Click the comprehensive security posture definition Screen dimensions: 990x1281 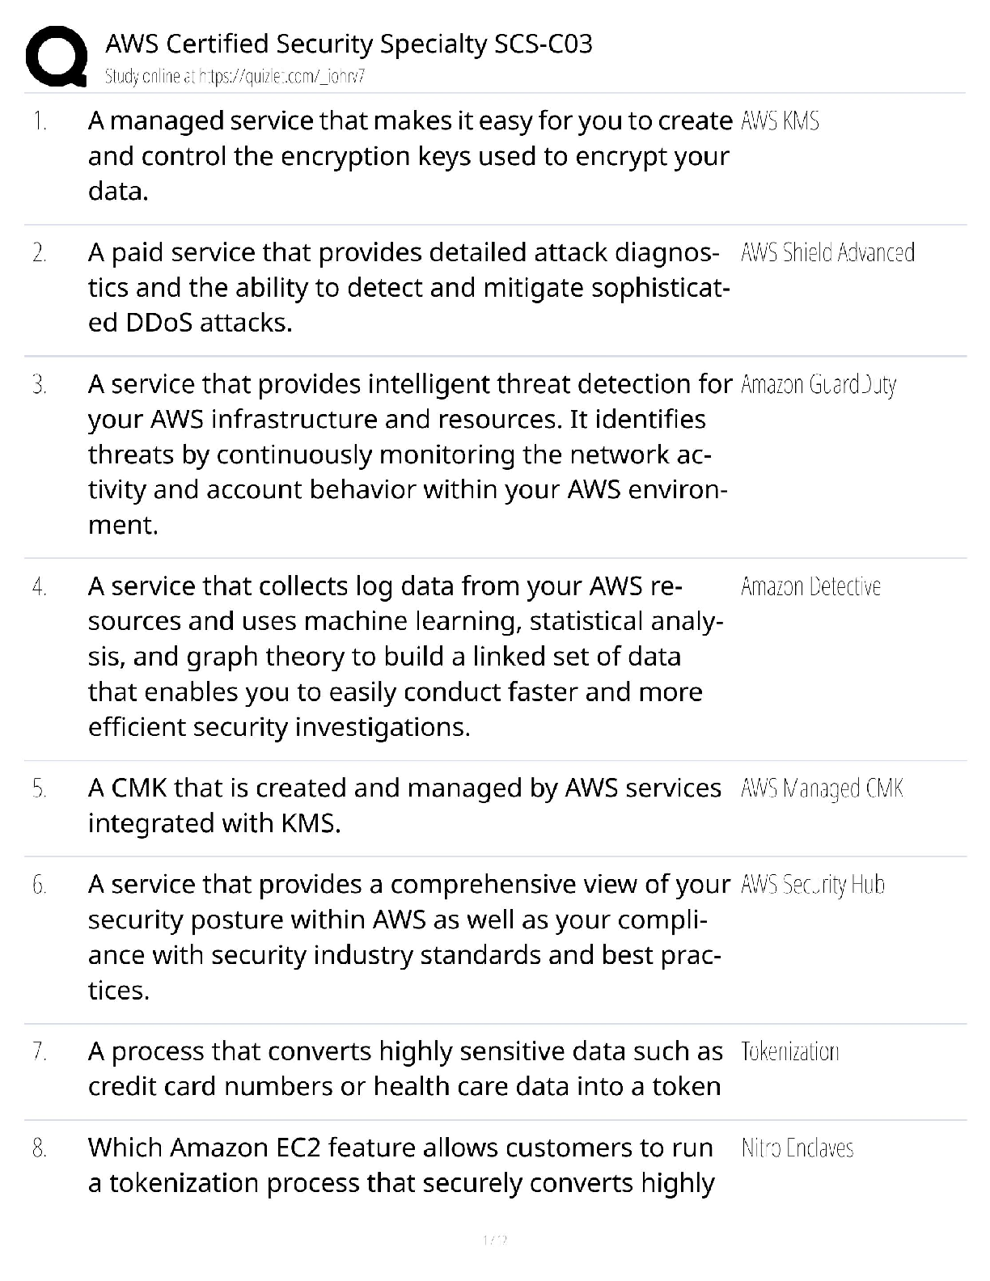pyautogui.click(x=408, y=937)
